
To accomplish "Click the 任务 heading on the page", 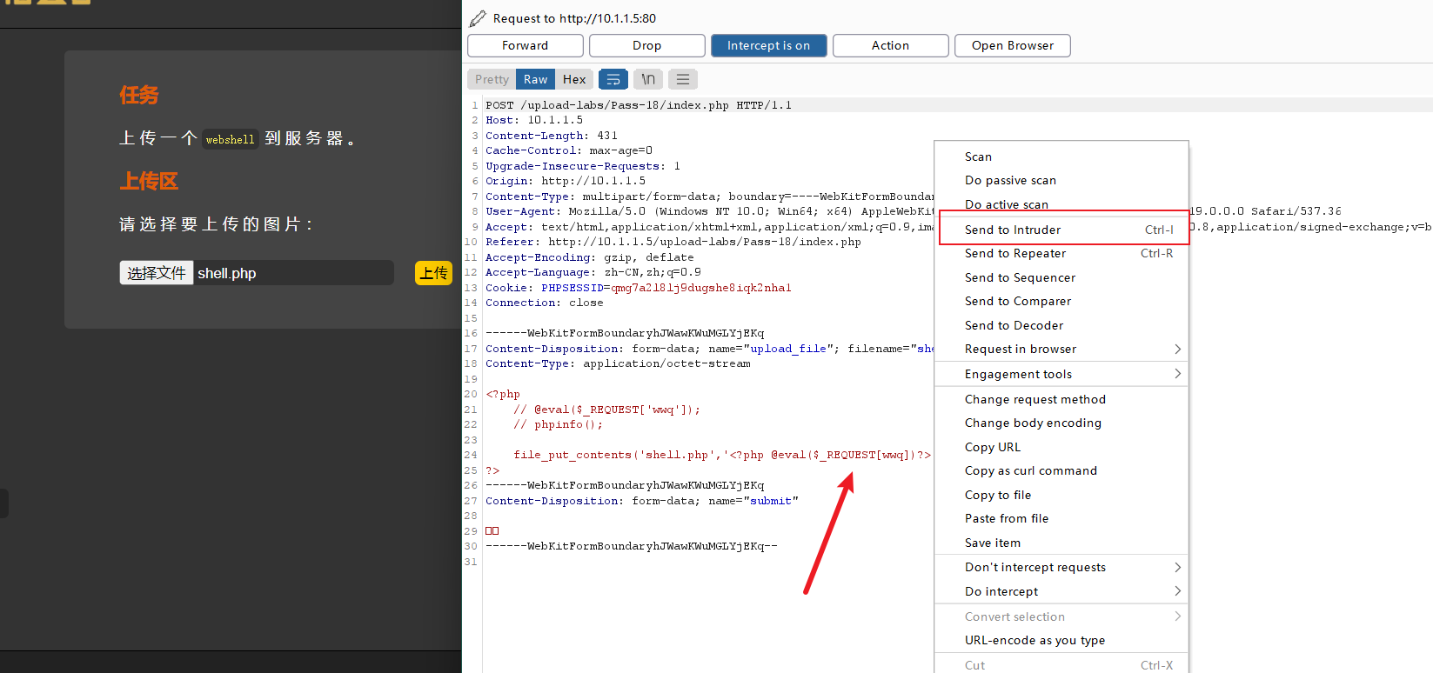I will click(x=139, y=95).
